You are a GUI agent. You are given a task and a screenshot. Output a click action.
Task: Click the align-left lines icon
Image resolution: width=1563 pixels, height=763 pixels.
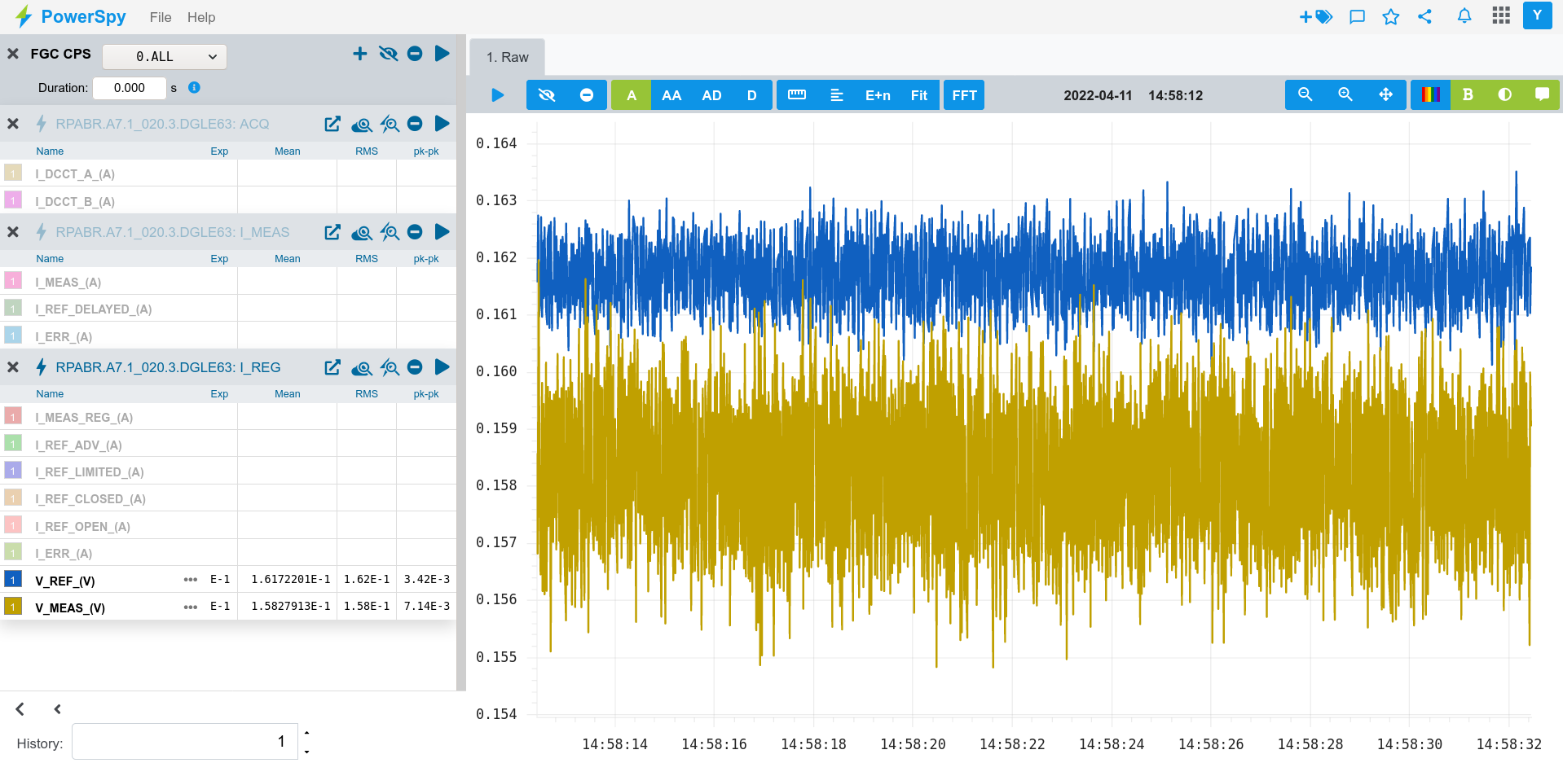click(837, 95)
